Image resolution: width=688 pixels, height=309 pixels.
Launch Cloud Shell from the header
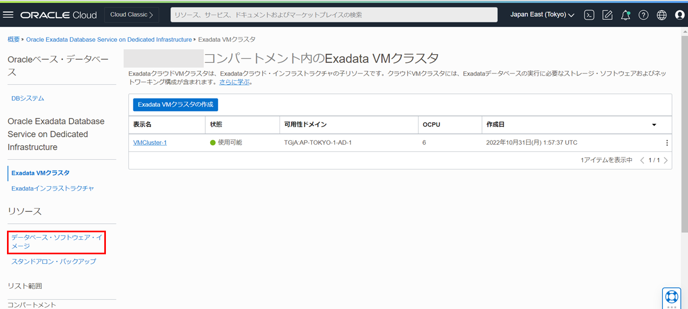tap(589, 15)
